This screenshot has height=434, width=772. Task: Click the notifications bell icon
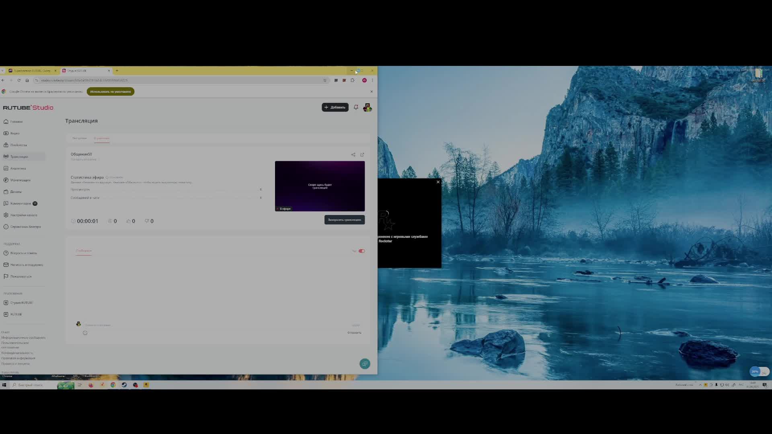[x=356, y=107]
